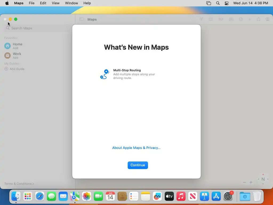Image resolution: width=273 pixels, height=205 pixels.
Task: Open News from the Dock
Action: coord(193,196)
